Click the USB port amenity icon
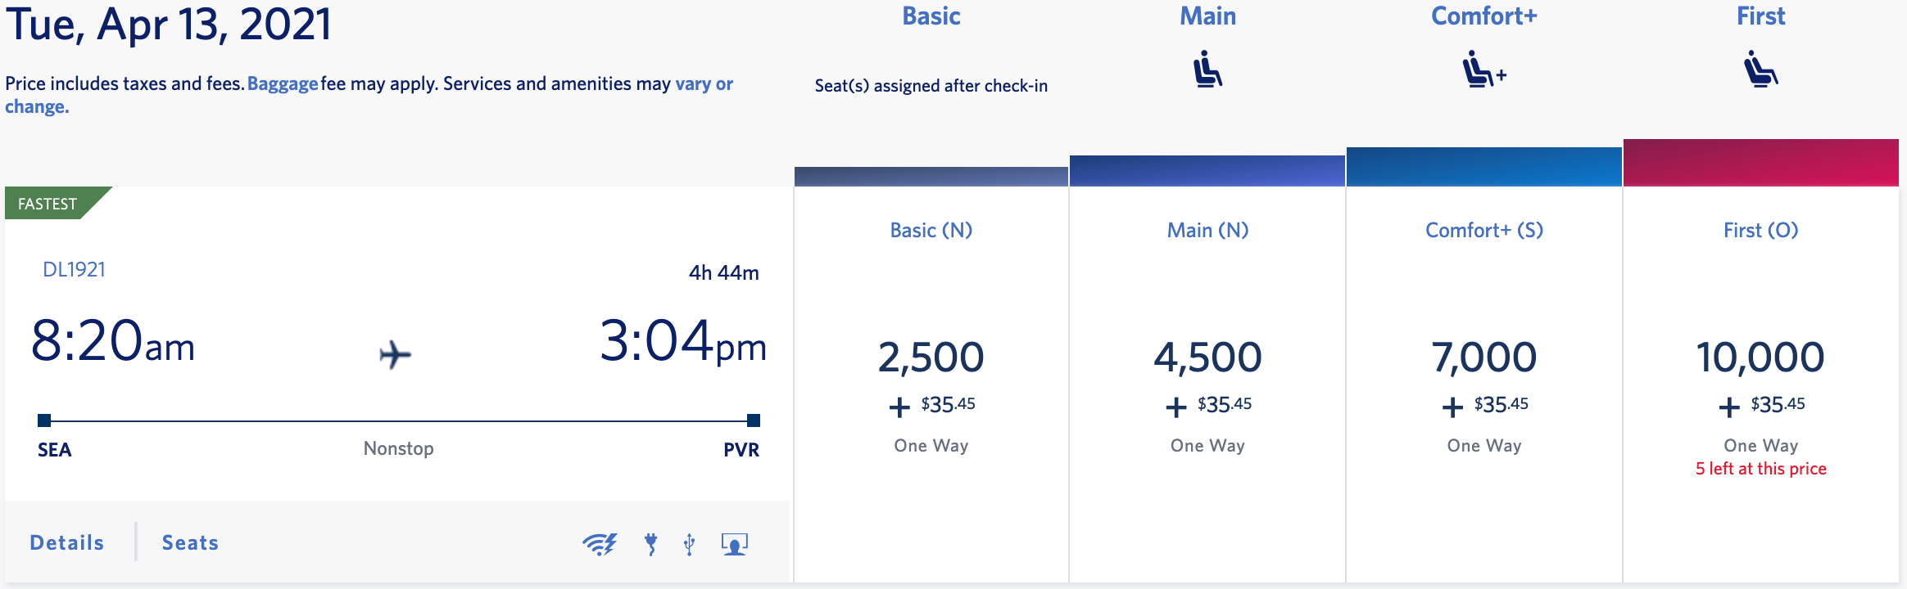 690,544
